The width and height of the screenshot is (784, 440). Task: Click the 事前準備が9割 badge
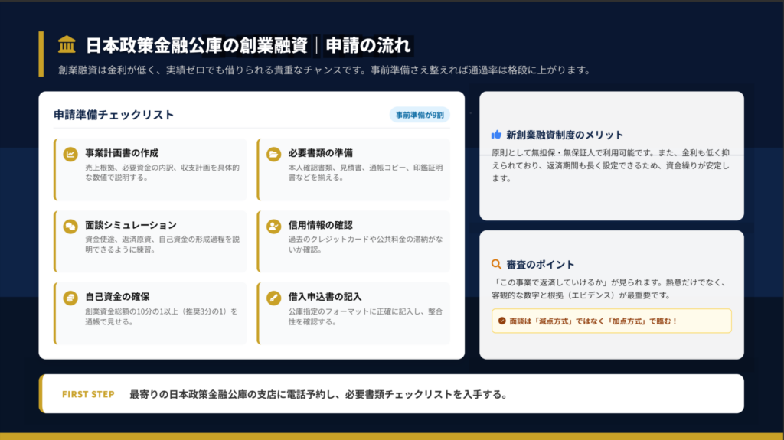420,115
